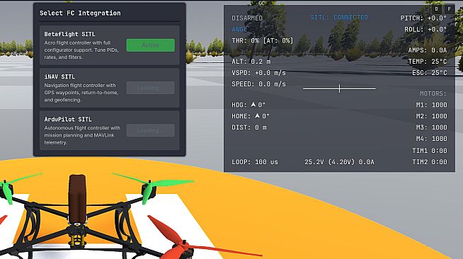This screenshot has height=259, width=463.
Task: Click the SITL: CONNECTED status
Action: [x=339, y=18]
